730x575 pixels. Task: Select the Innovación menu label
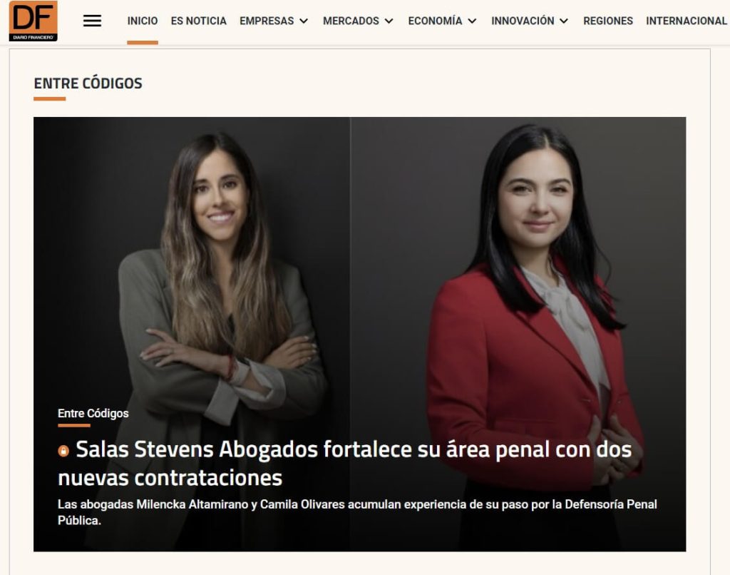pyautogui.click(x=523, y=21)
